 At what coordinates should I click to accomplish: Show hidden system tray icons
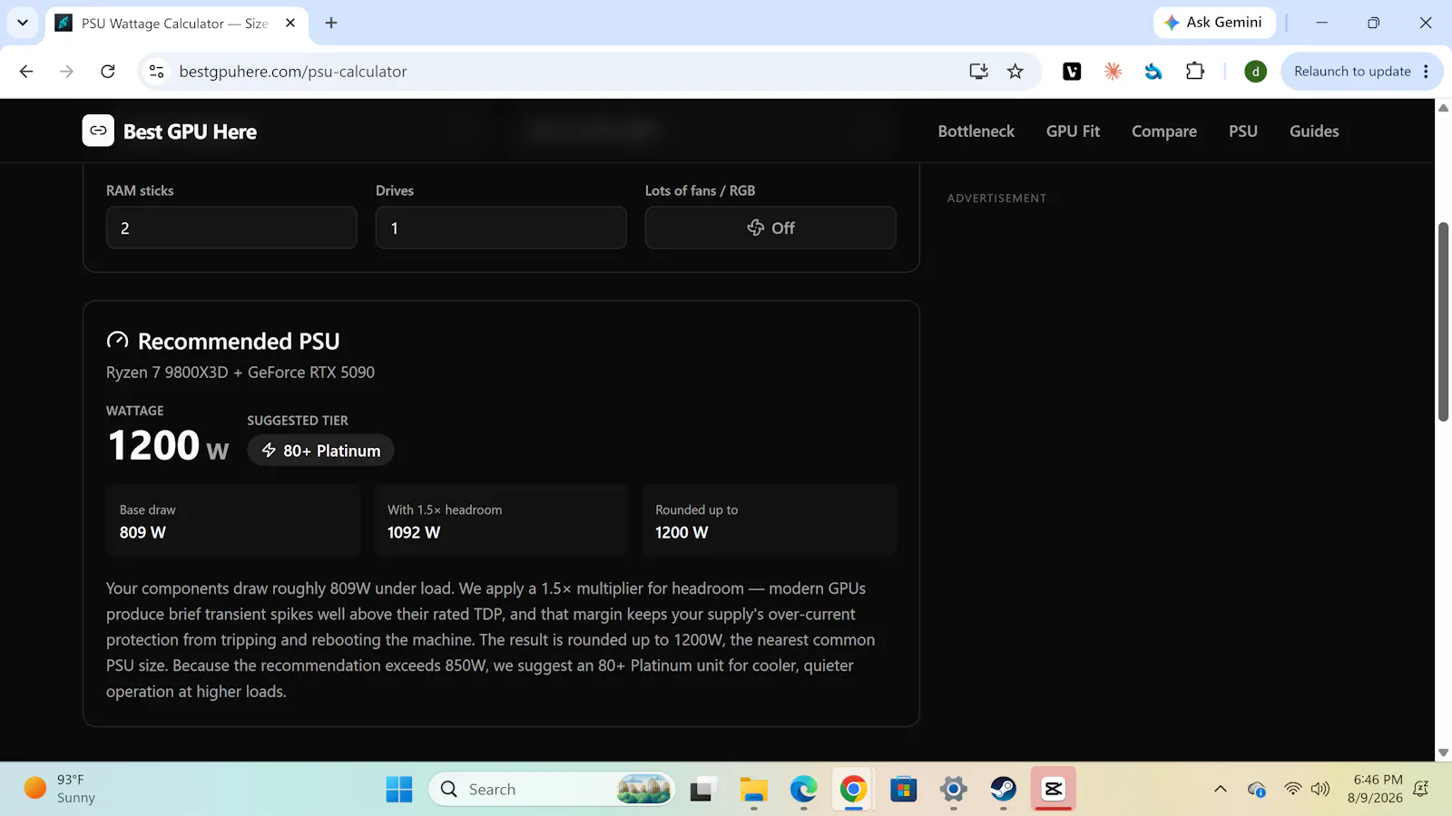[1221, 789]
